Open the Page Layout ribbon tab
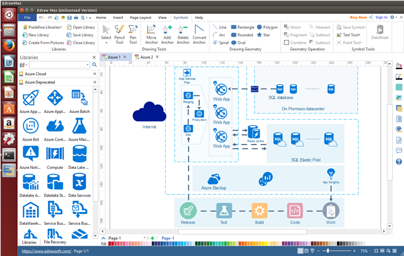Viewport: 404px width, 256px height. (141, 17)
